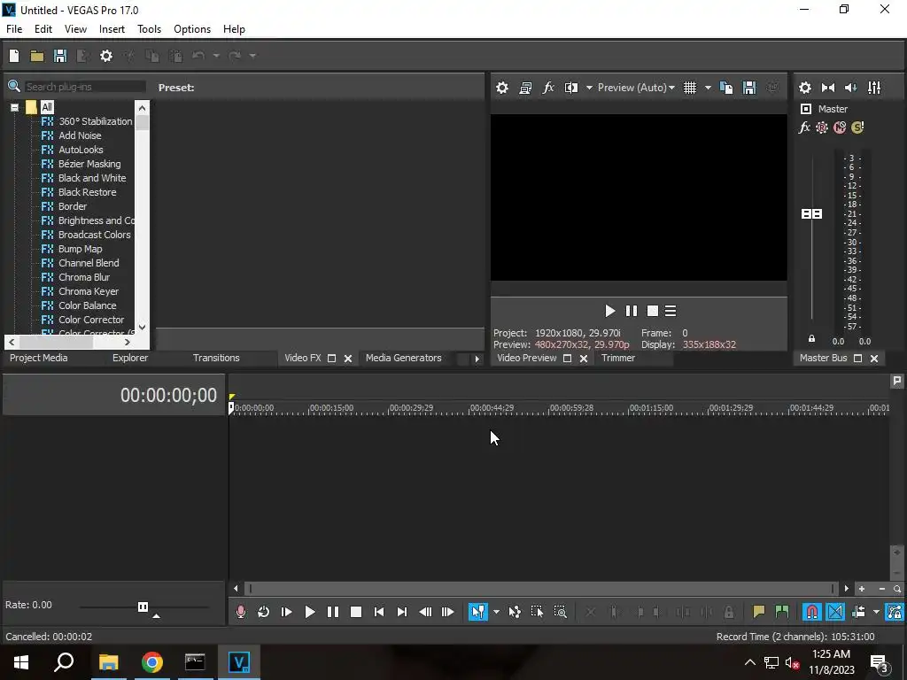Screen dimensions: 907x680
Task: Switch to Explorer tab
Action: pos(130,358)
